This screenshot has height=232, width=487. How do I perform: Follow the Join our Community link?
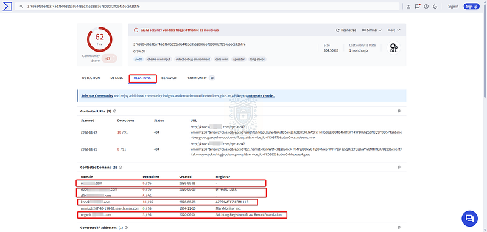[x=97, y=96]
